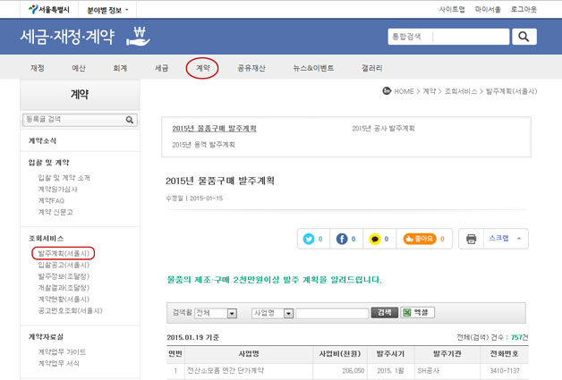Viewport: 562px width, 380px height.
Task: Expand the 스크랩 menu arrow
Action: point(521,239)
